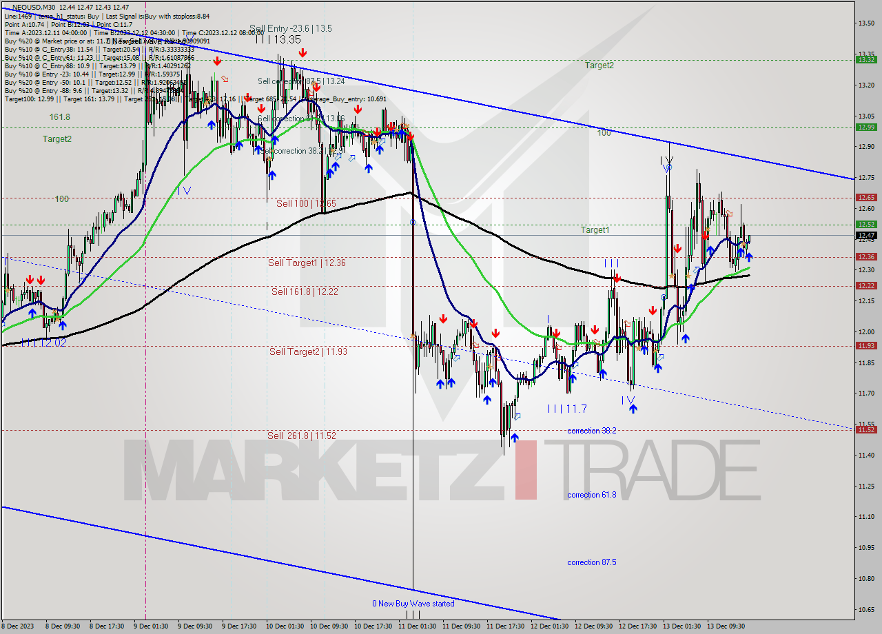
Task: Click the '12 Dec 01:30' time axis label
Action: (548, 626)
